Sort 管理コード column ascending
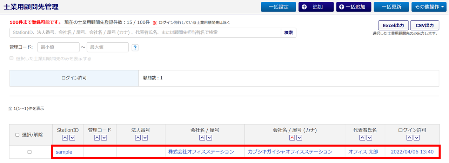 coord(96,138)
